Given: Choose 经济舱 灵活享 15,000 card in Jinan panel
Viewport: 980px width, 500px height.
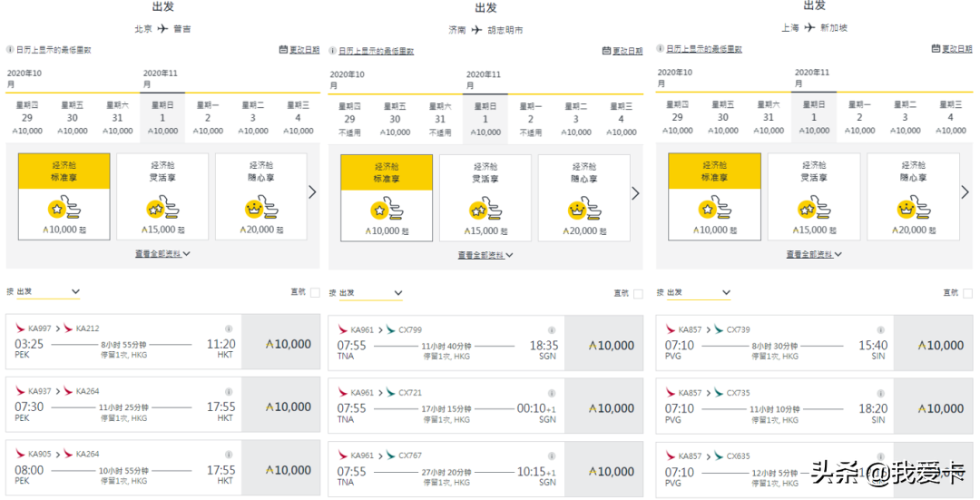Looking at the screenshot, I should point(485,197).
